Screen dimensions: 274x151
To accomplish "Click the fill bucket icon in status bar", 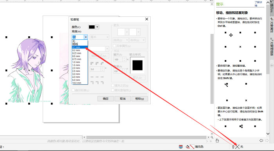I will coord(187,147).
